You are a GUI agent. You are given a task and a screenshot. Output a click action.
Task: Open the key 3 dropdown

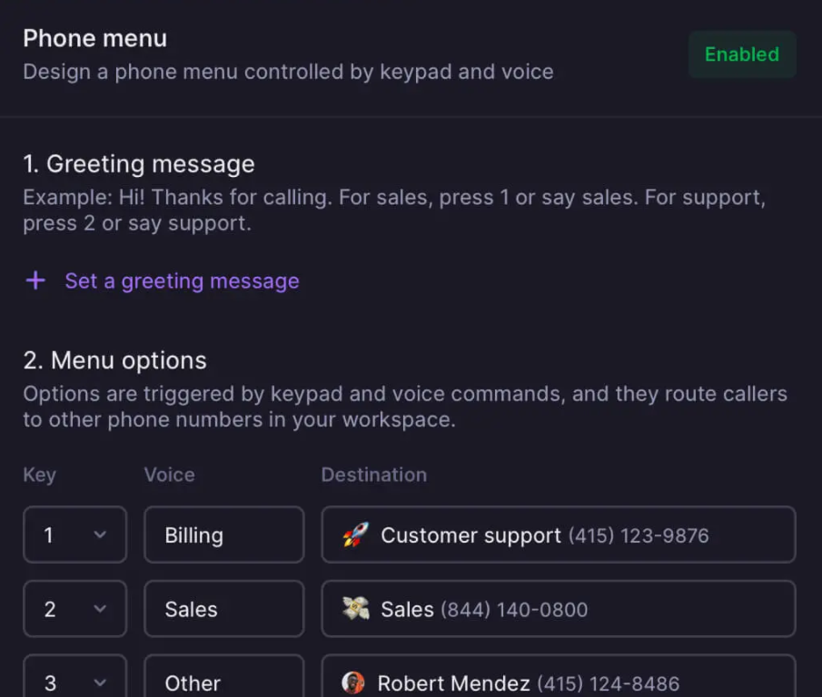[x=74, y=681]
